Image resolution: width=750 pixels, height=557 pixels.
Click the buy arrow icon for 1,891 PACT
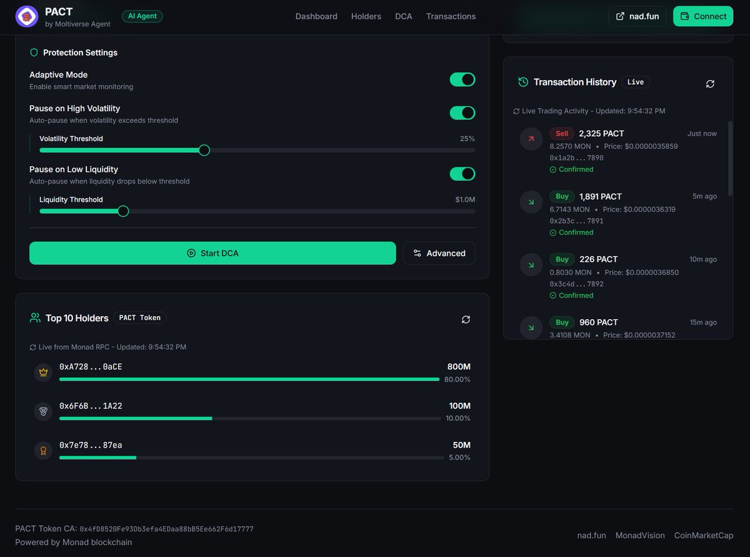click(531, 202)
